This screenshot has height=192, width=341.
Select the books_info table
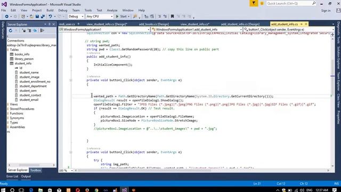coord(22,54)
